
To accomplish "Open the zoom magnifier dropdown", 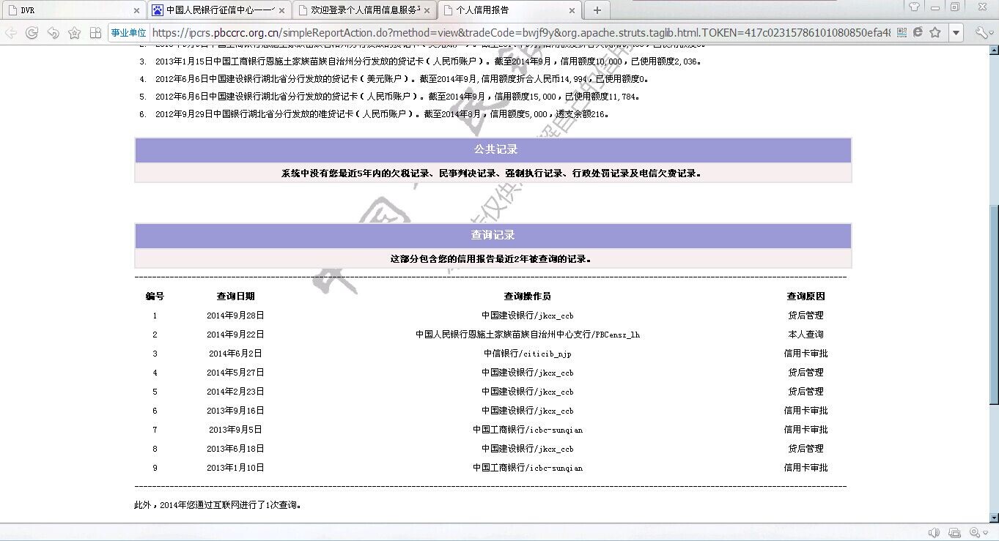I will click(x=978, y=533).
